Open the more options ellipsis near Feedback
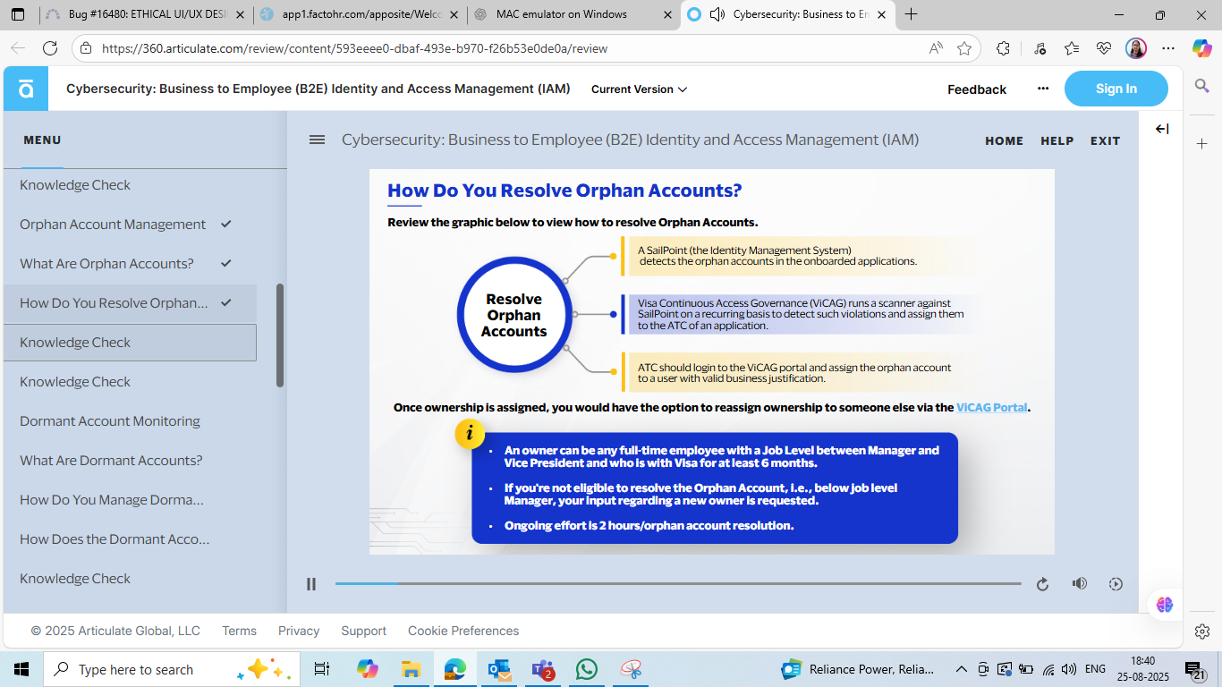Viewport: 1222px width, 687px height. (x=1043, y=89)
